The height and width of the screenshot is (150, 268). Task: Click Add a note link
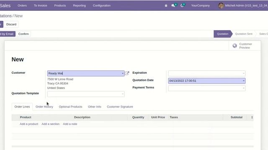pos(70,124)
